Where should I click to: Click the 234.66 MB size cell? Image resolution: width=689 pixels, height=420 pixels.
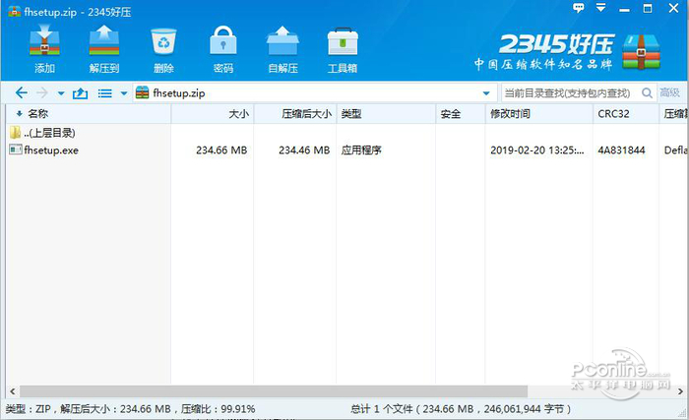click(x=221, y=150)
